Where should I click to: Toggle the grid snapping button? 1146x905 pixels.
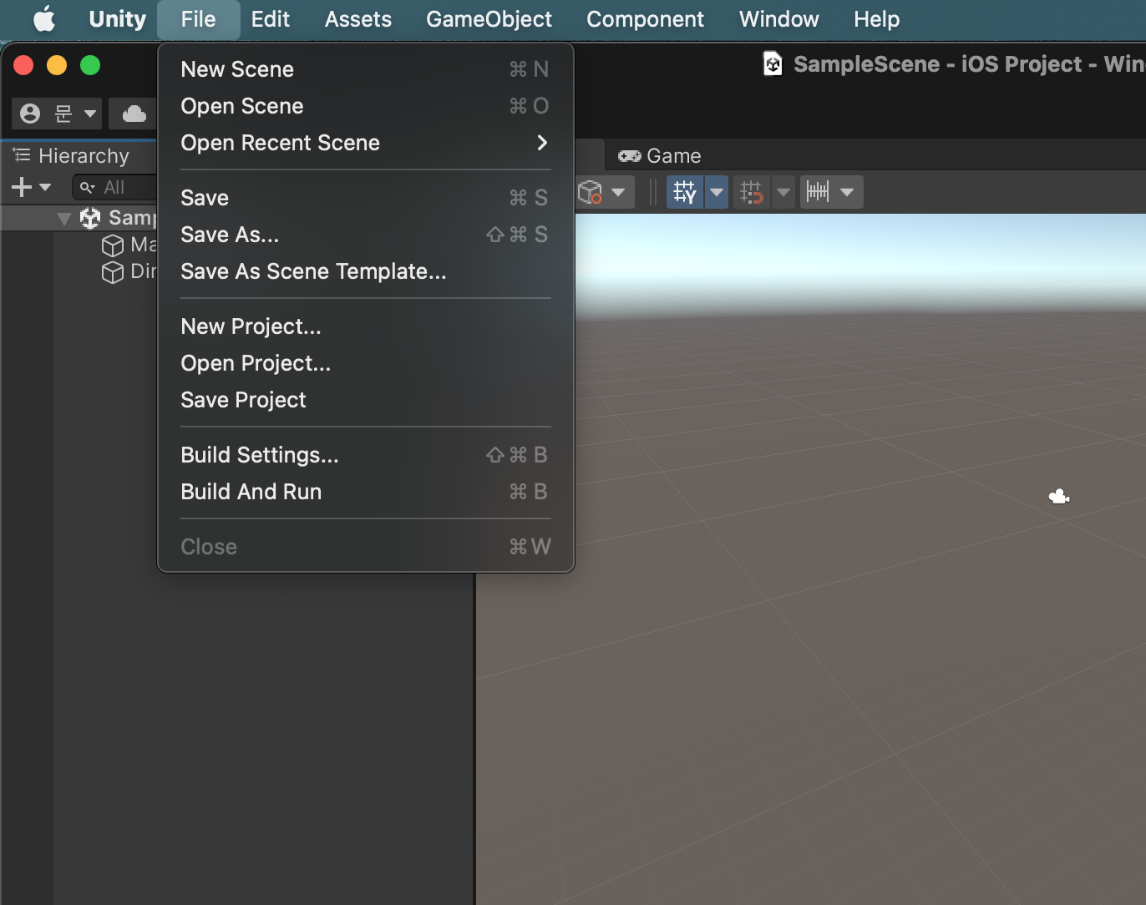tap(752, 192)
